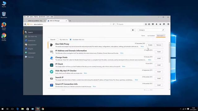Click the Pocket icon in the toolbar
Image resolution: width=198 pixels, height=111 pixels.
pos(153,24)
